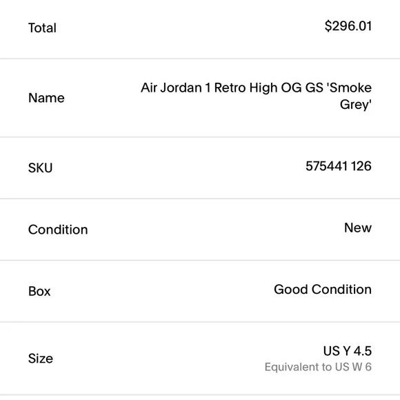Image resolution: width=400 pixels, height=400 pixels.
Task: Click the New condition value
Action: pyautogui.click(x=358, y=228)
